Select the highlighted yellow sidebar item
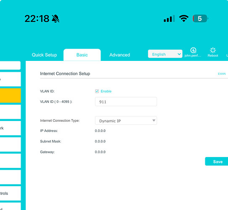Viewport: 228px width, 210px height. pos(11,95)
